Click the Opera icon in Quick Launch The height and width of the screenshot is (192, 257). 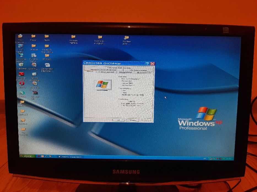[39, 156]
